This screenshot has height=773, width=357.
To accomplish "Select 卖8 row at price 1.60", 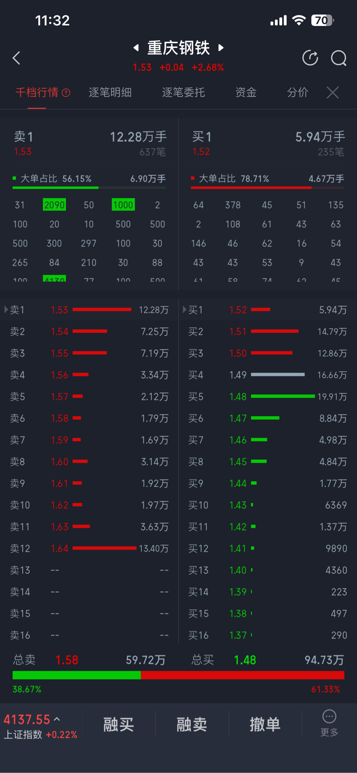I will point(89,461).
